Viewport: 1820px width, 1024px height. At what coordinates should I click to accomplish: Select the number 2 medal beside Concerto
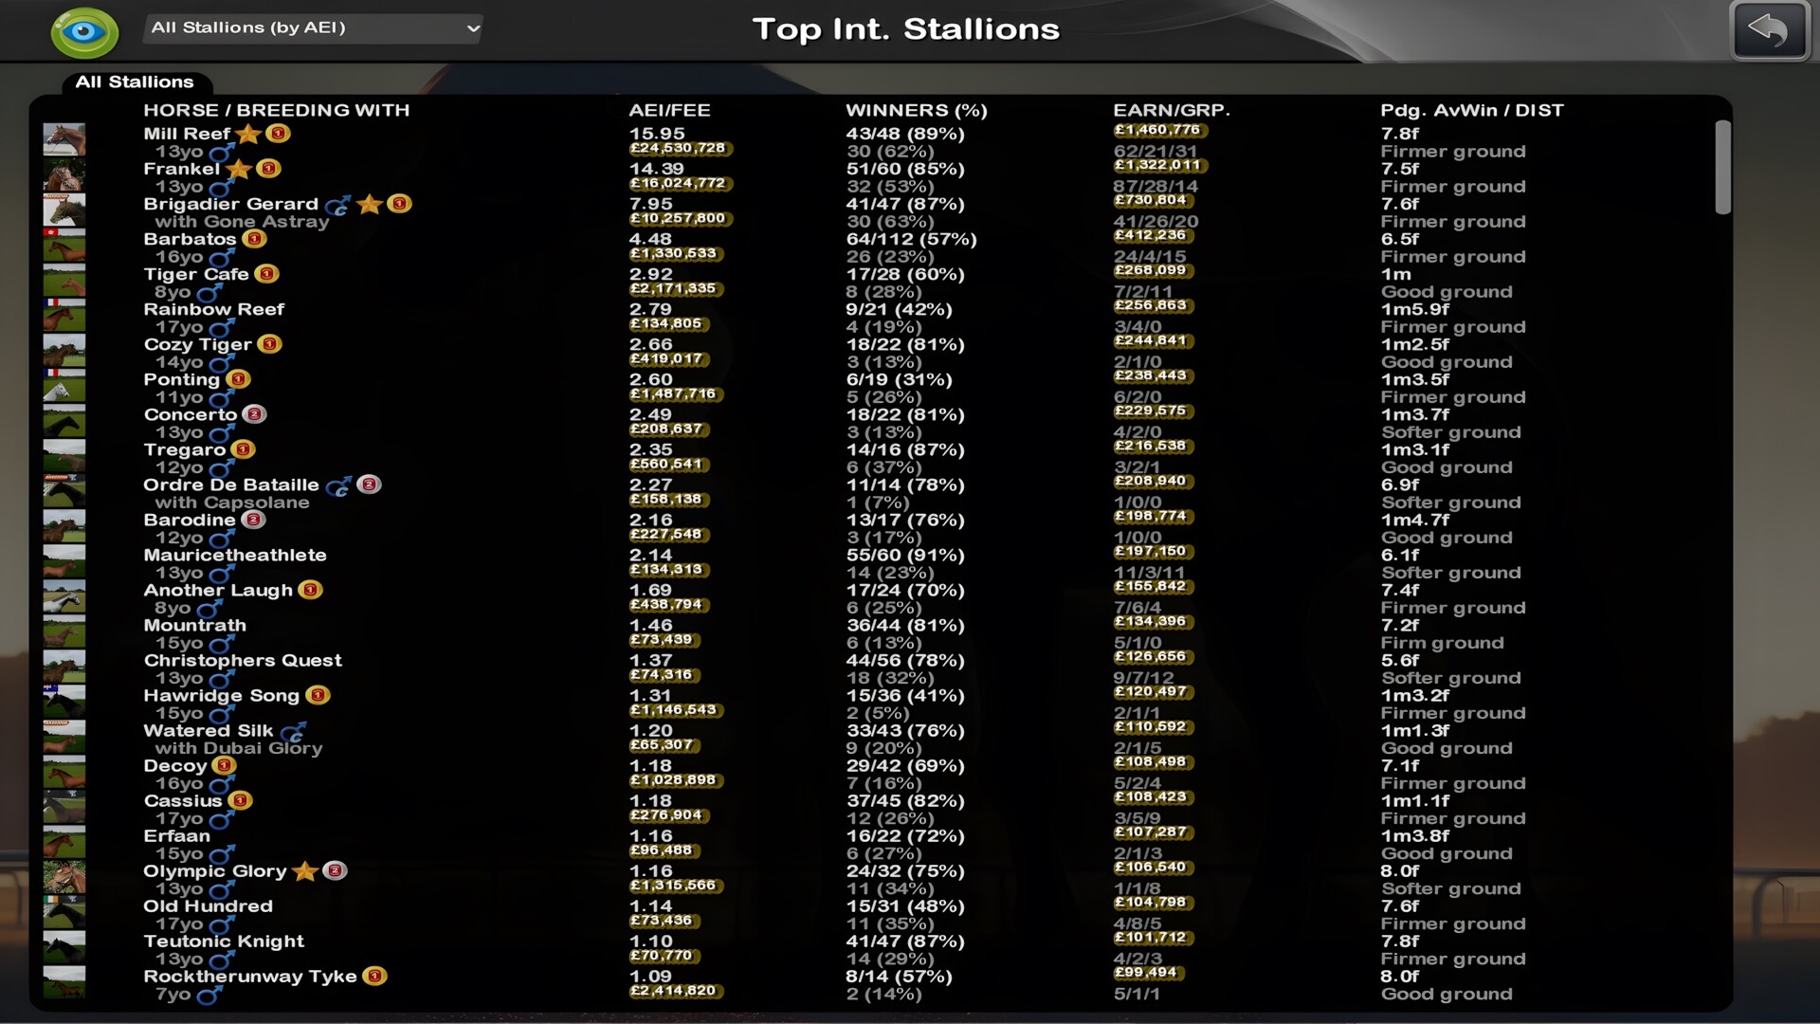point(254,413)
